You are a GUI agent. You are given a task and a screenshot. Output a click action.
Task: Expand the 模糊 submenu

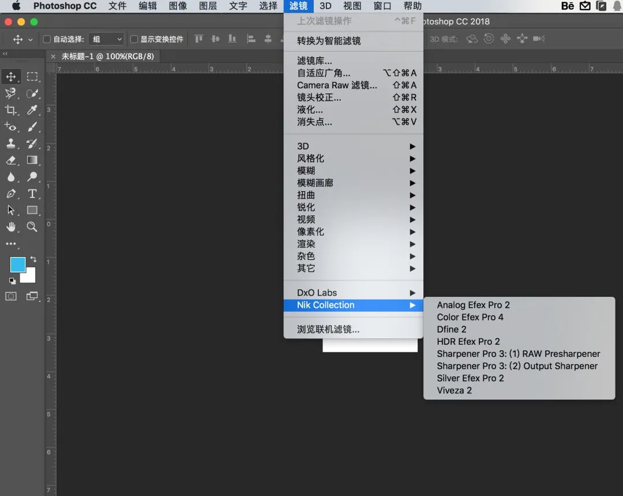click(x=354, y=171)
